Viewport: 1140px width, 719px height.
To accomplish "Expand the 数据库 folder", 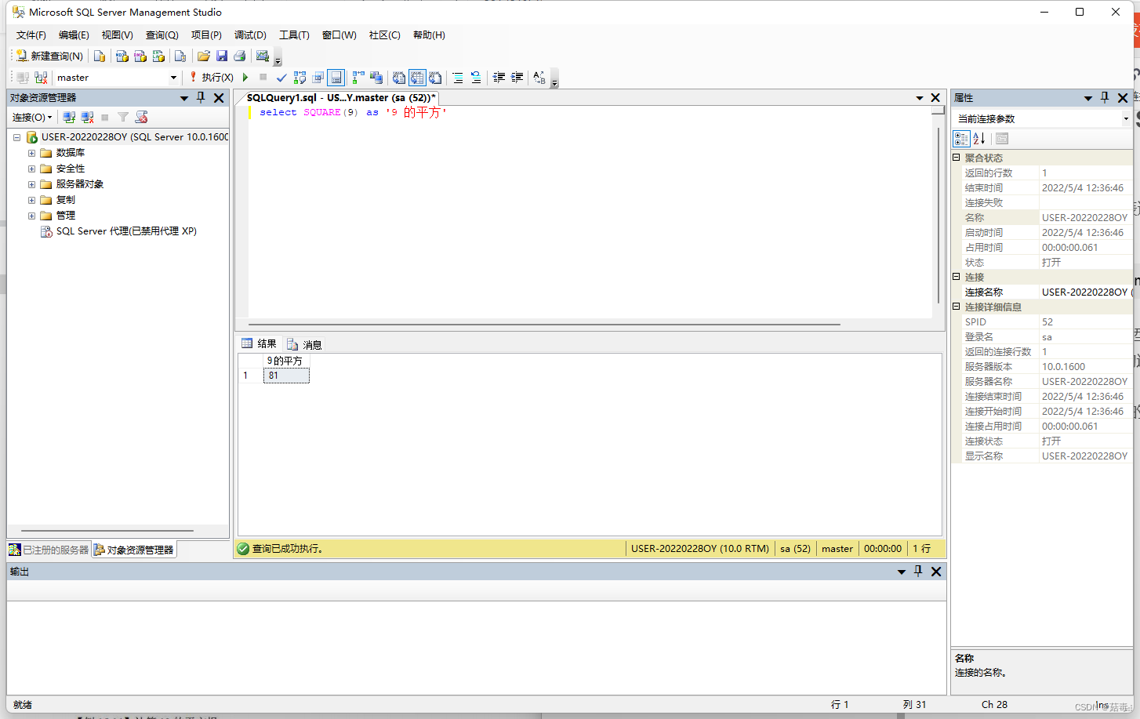I will pos(31,153).
